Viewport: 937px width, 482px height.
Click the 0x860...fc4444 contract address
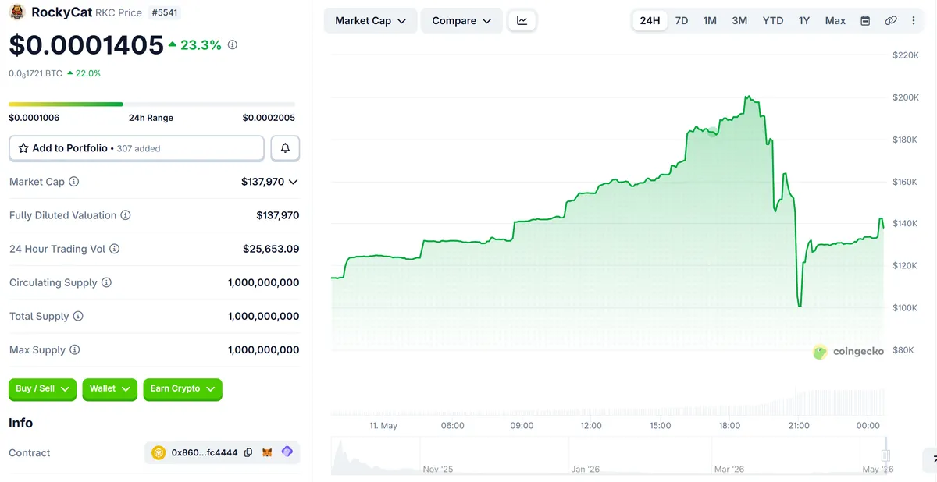tap(205, 452)
